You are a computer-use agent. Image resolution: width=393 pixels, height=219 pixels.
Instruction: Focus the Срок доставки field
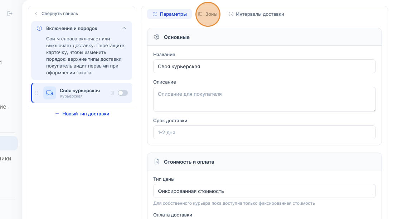coord(264,133)
